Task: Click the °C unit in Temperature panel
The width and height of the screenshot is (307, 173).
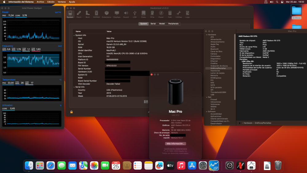Action: pos(60,80)
